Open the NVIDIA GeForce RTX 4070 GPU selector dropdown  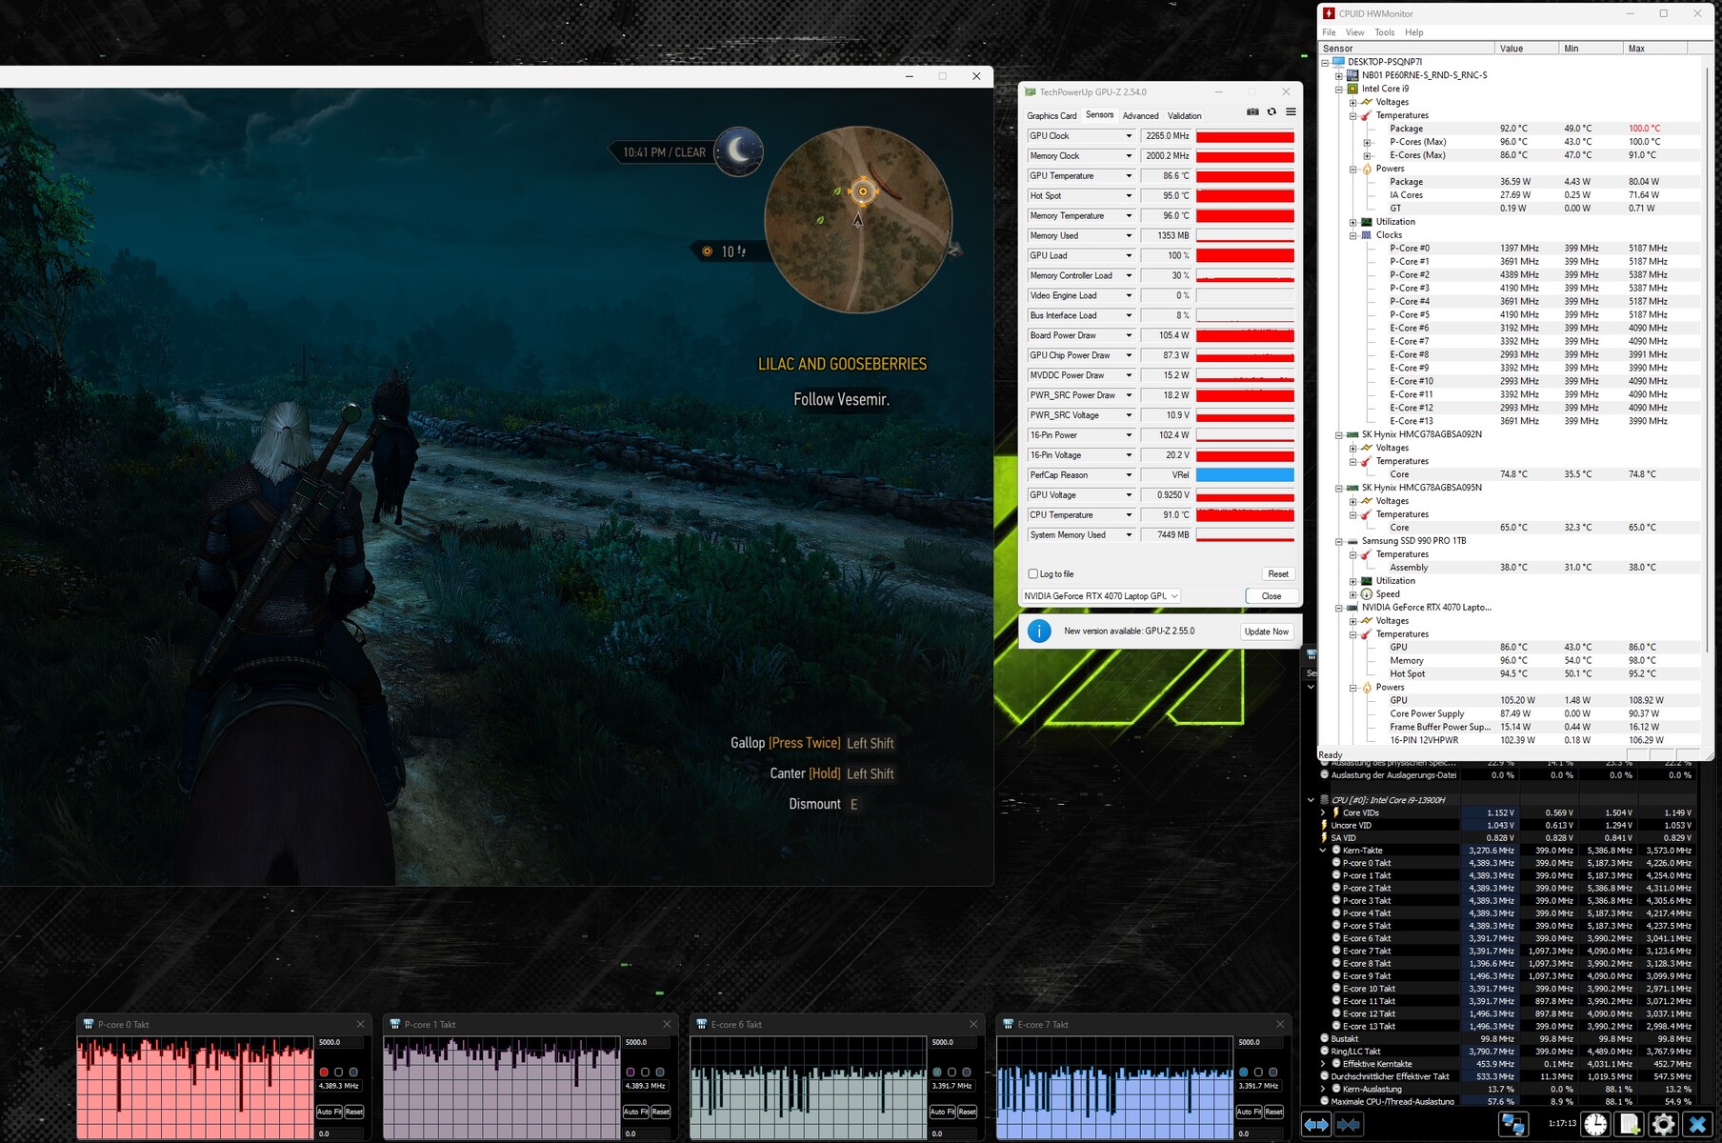click(1101, 596)
